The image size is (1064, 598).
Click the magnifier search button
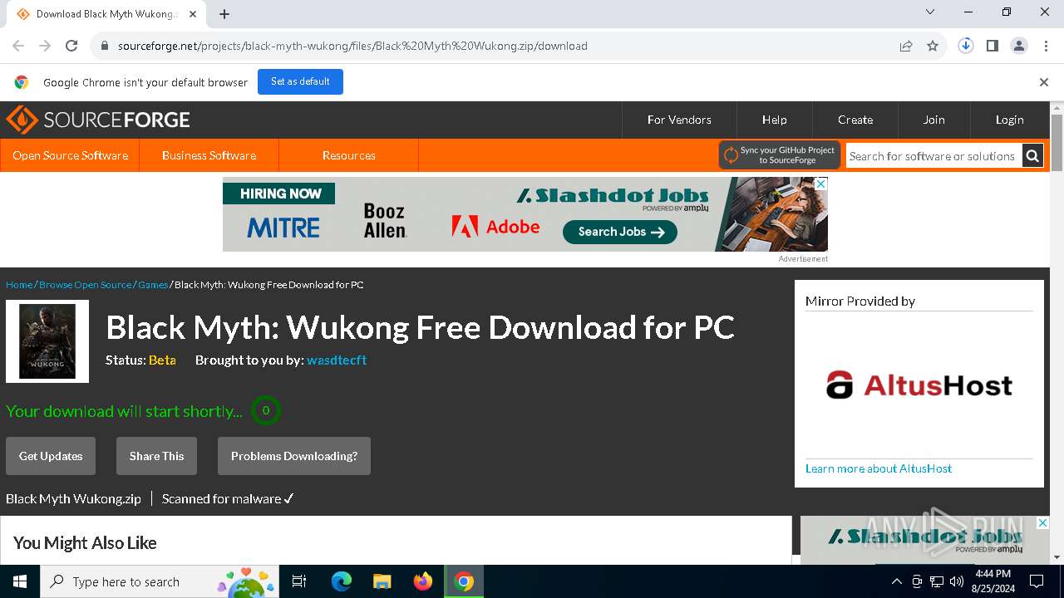pyautogui.click(x=1032, y=156)
